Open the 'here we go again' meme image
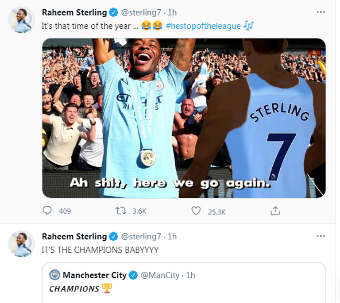This screenshot has height=303, width=340. click(184, 118)
